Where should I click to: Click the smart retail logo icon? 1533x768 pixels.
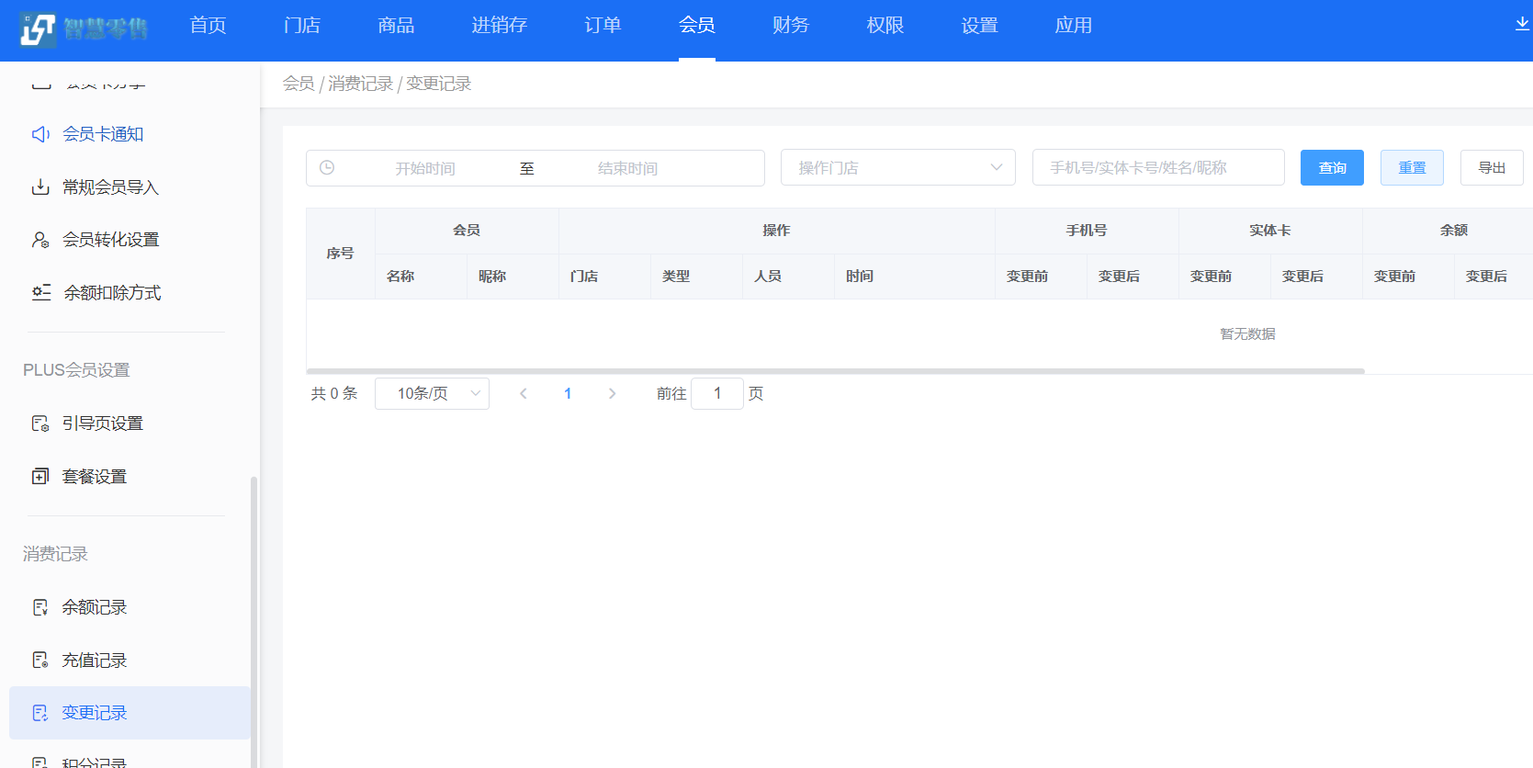click(38, 29)
